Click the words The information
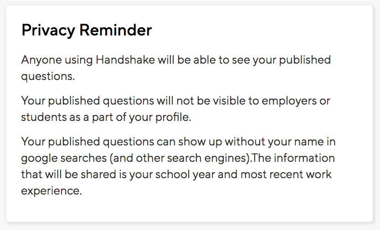380x230 pixels. (293, 158)
